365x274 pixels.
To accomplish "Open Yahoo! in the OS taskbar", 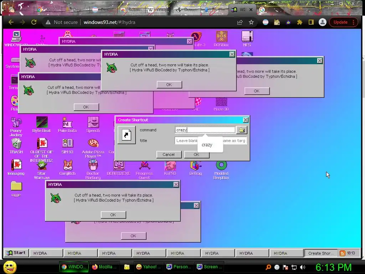I will tap(148, 267).
